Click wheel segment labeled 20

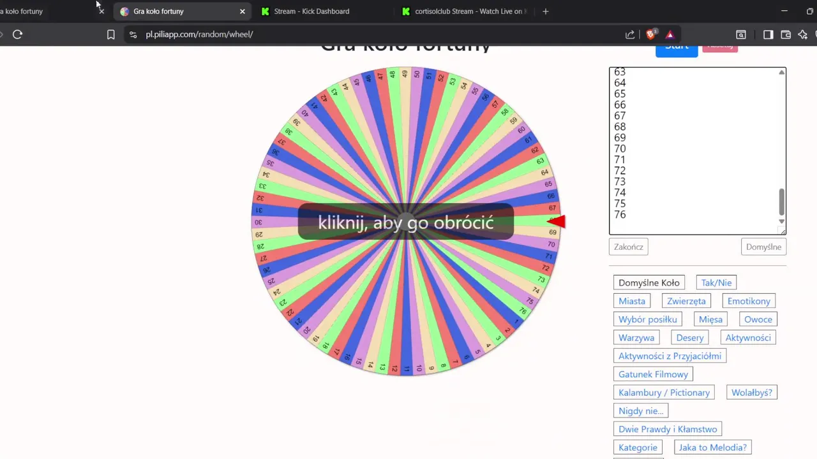click(306, 330)
